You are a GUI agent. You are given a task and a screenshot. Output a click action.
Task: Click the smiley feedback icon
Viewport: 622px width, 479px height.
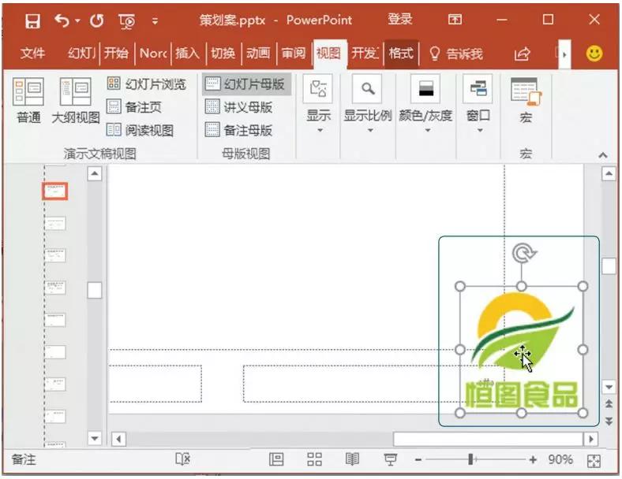594,54
